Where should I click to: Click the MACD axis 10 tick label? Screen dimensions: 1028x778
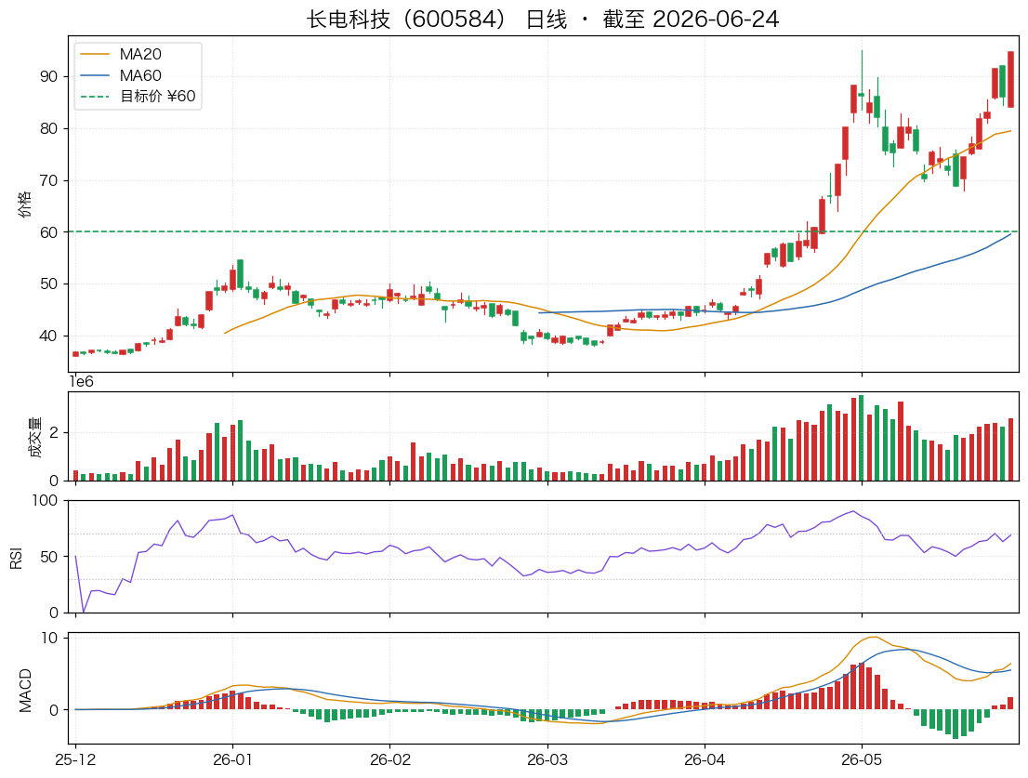49,639
